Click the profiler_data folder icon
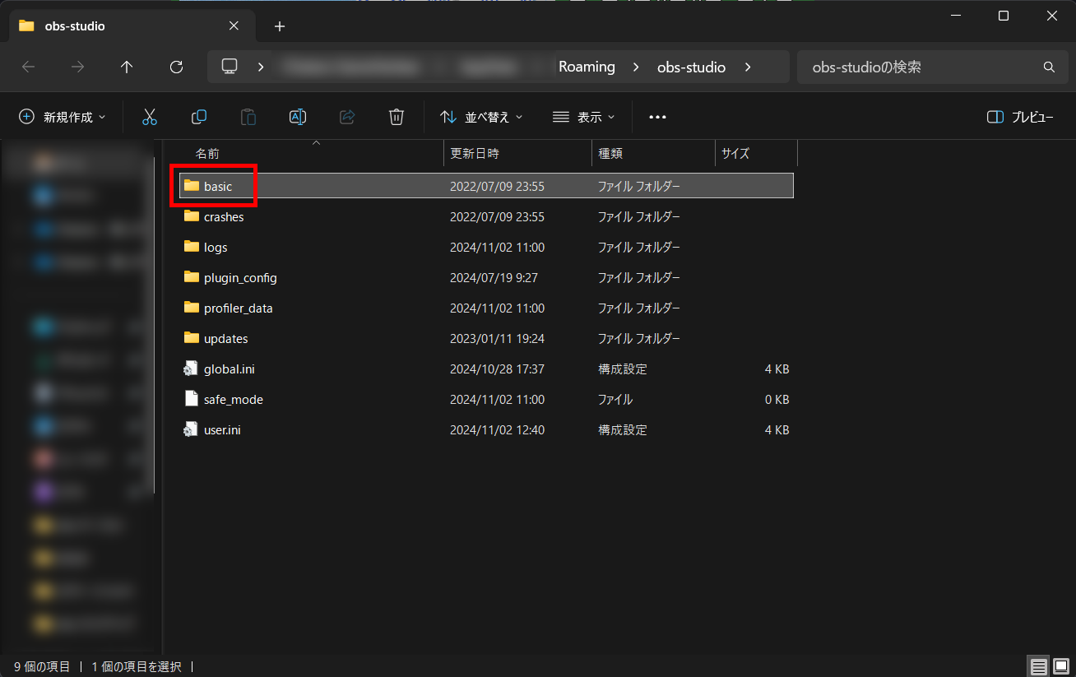The image size is (1076, 677). click(x=192, y=308)
